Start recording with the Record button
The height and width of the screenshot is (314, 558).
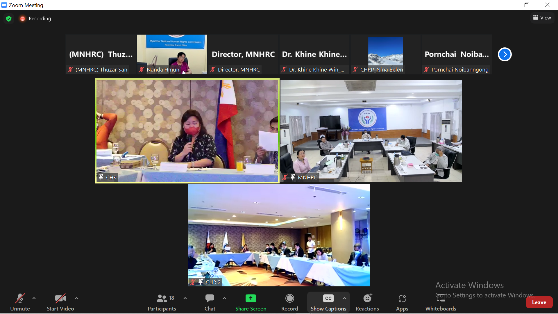(290, 302)
